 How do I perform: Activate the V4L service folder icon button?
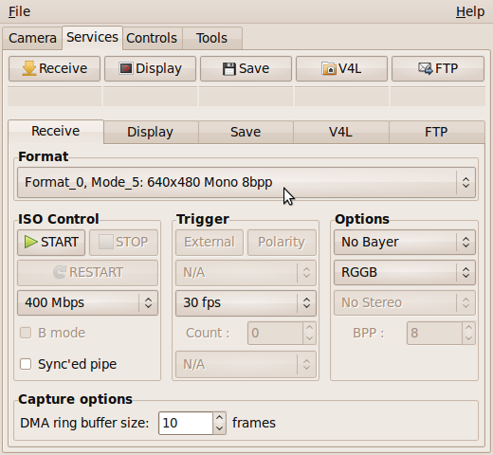point(341,68)
